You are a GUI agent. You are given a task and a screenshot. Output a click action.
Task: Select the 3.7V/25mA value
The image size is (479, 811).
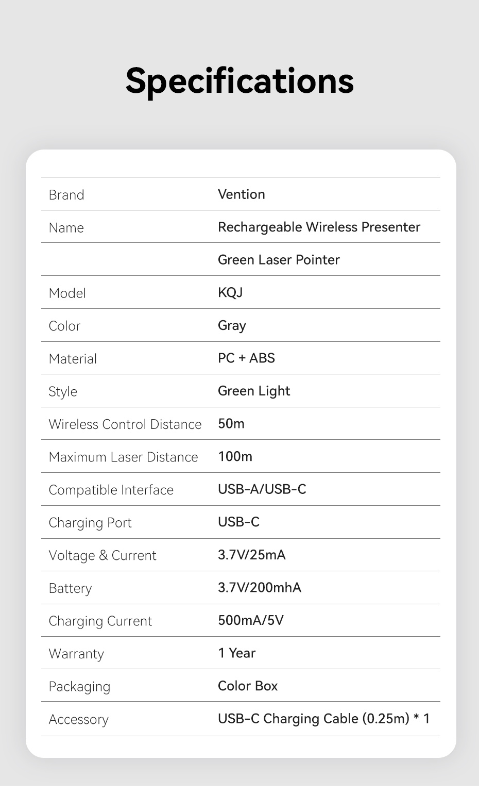251,555
